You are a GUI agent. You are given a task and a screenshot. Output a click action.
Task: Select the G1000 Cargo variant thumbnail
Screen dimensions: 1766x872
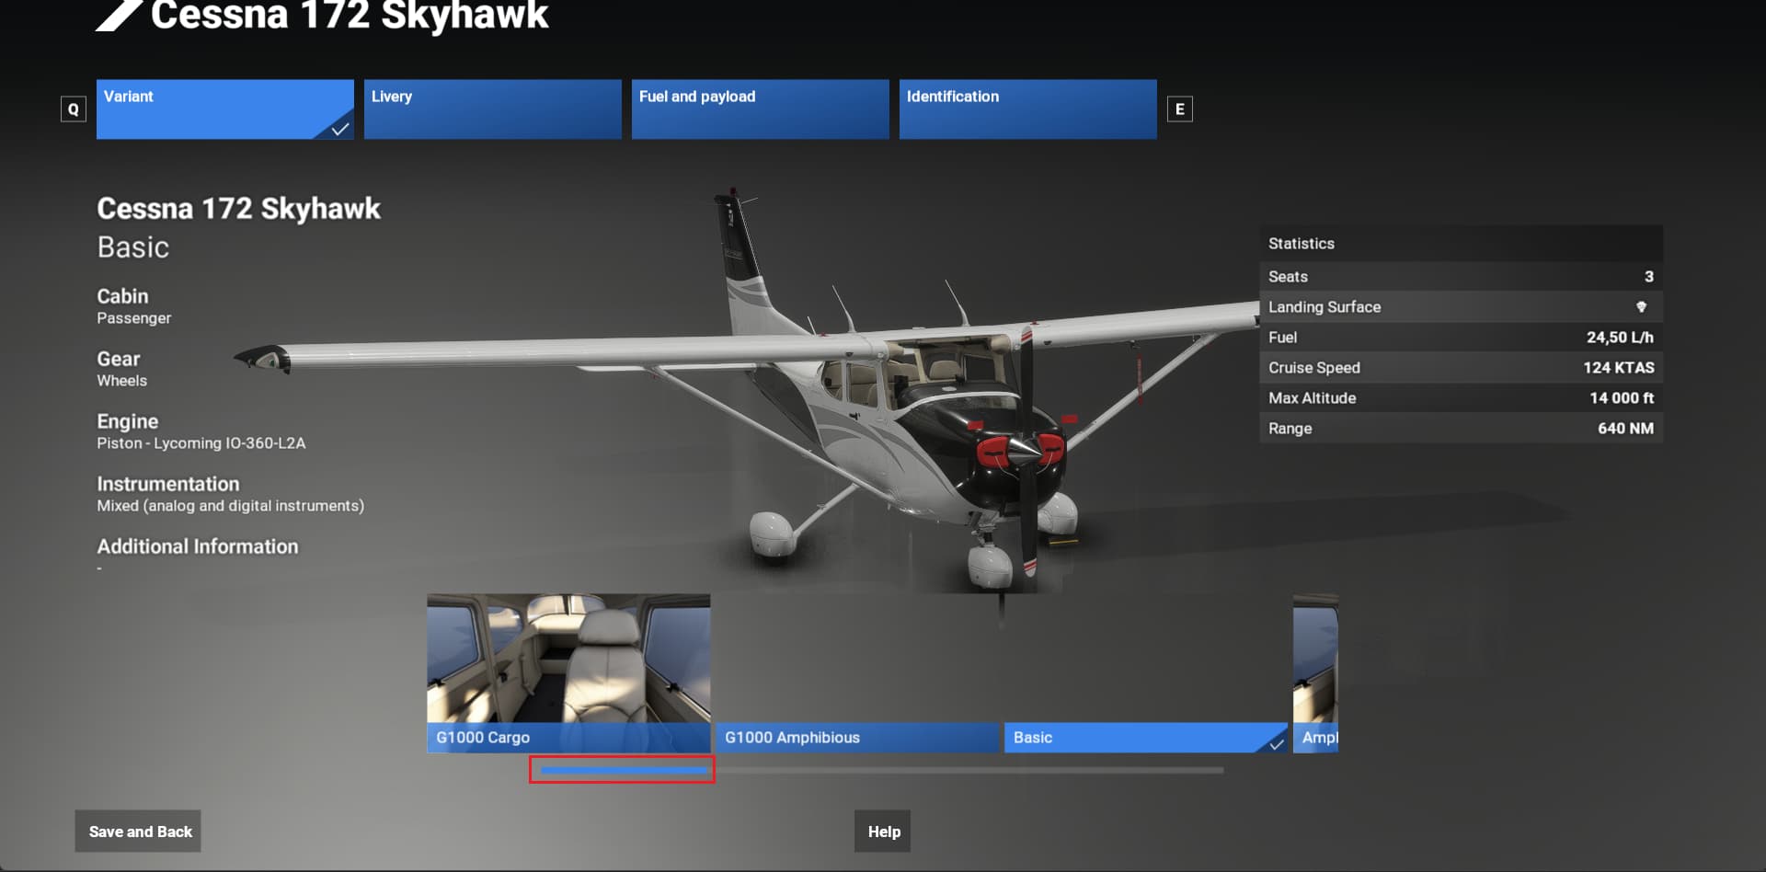[x=568, y=673]
